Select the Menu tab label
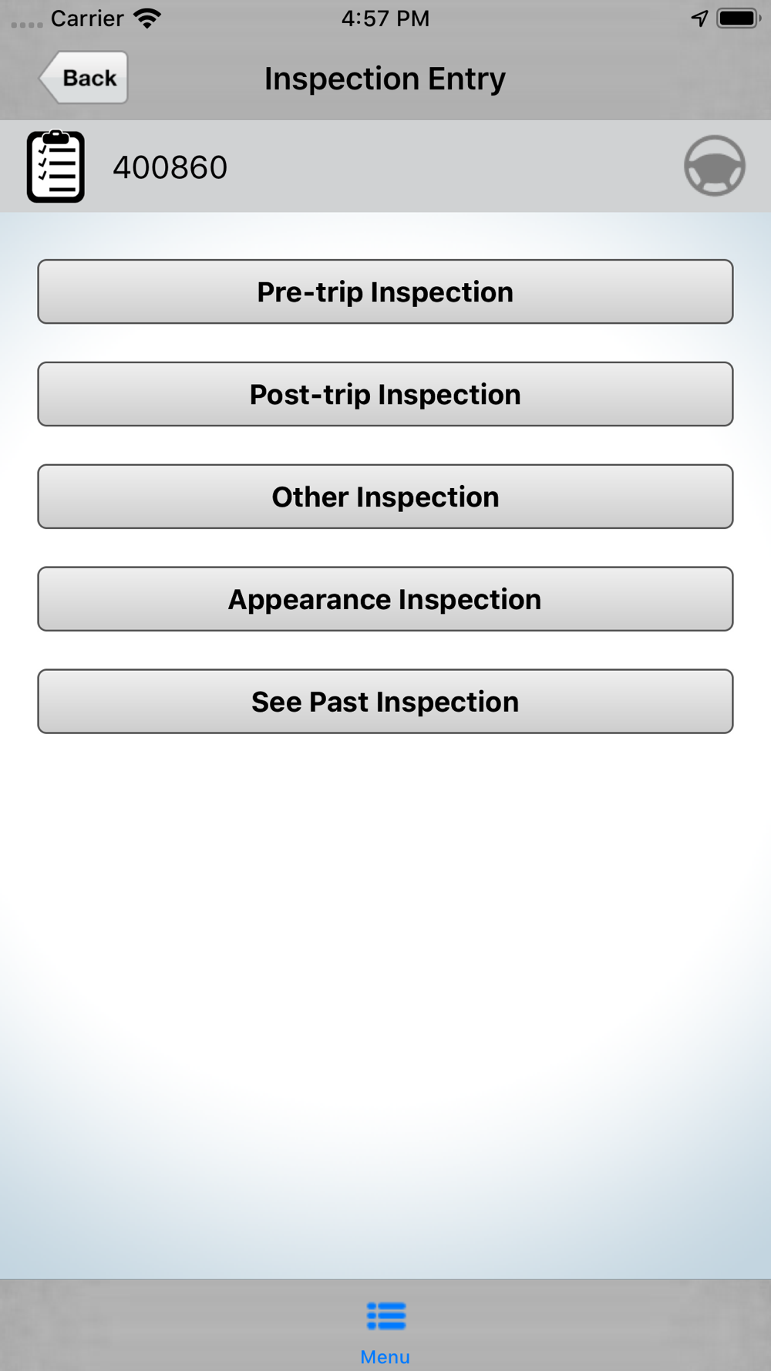Image resolution: width=771 pixels, height=1371 pixels. click(385, 1356)
